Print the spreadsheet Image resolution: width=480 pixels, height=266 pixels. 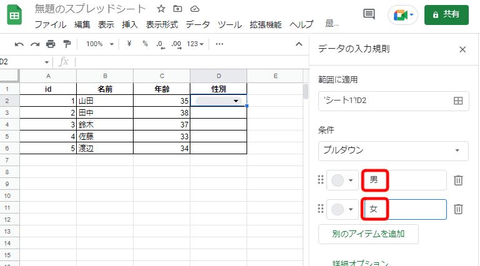pos(51,44)
